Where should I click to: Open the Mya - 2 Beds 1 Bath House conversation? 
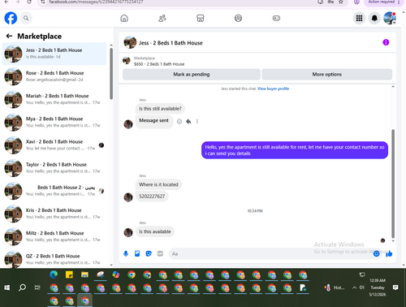pyautogui.click(x=54, y=122)
